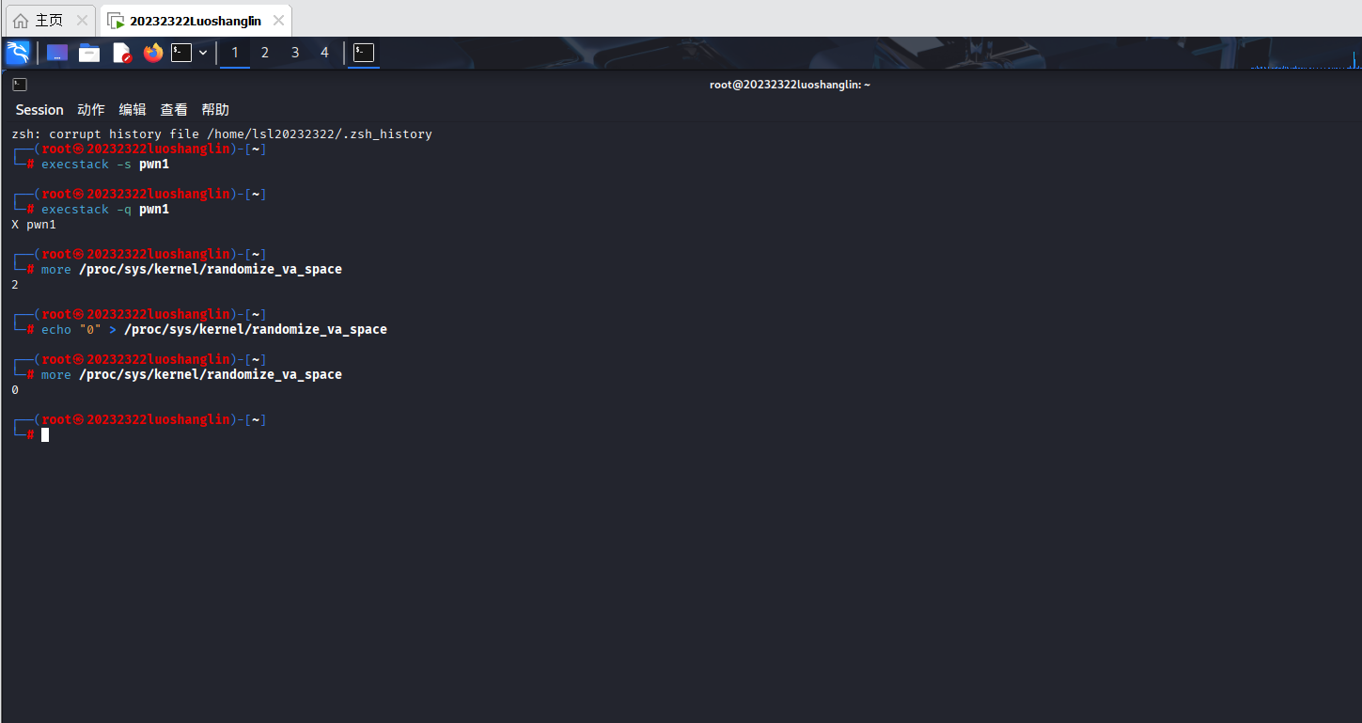The width and height of the screenshot is (1362, 723).
Task: Open the 动作 menu
Action: coord(91,110)
